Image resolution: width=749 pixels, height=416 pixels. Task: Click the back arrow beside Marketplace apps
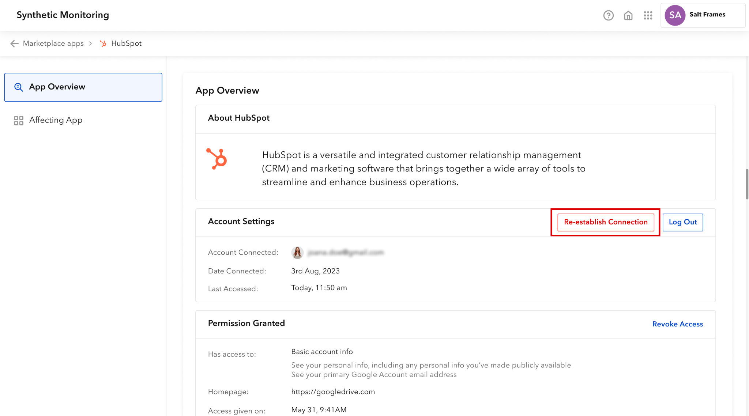click(x=14, y=44)
